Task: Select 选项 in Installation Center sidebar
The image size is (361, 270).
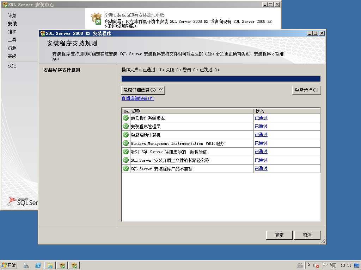Action: (x=12, y=66)
